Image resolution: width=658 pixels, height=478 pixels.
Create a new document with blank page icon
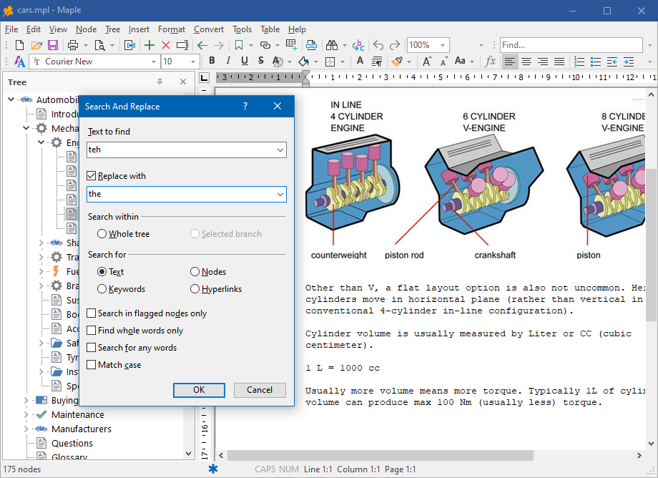pyautogui.click(x=20, y=45)
